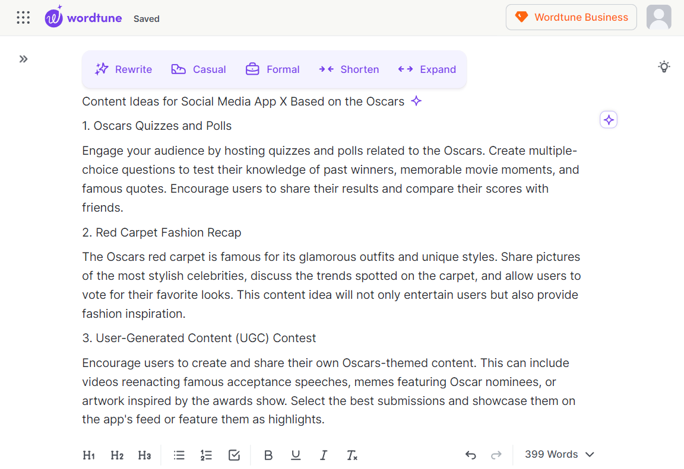Viewport: 684px width, 469px height.
Task: Select the Rewrite tool
Action: tap(123, 69)
